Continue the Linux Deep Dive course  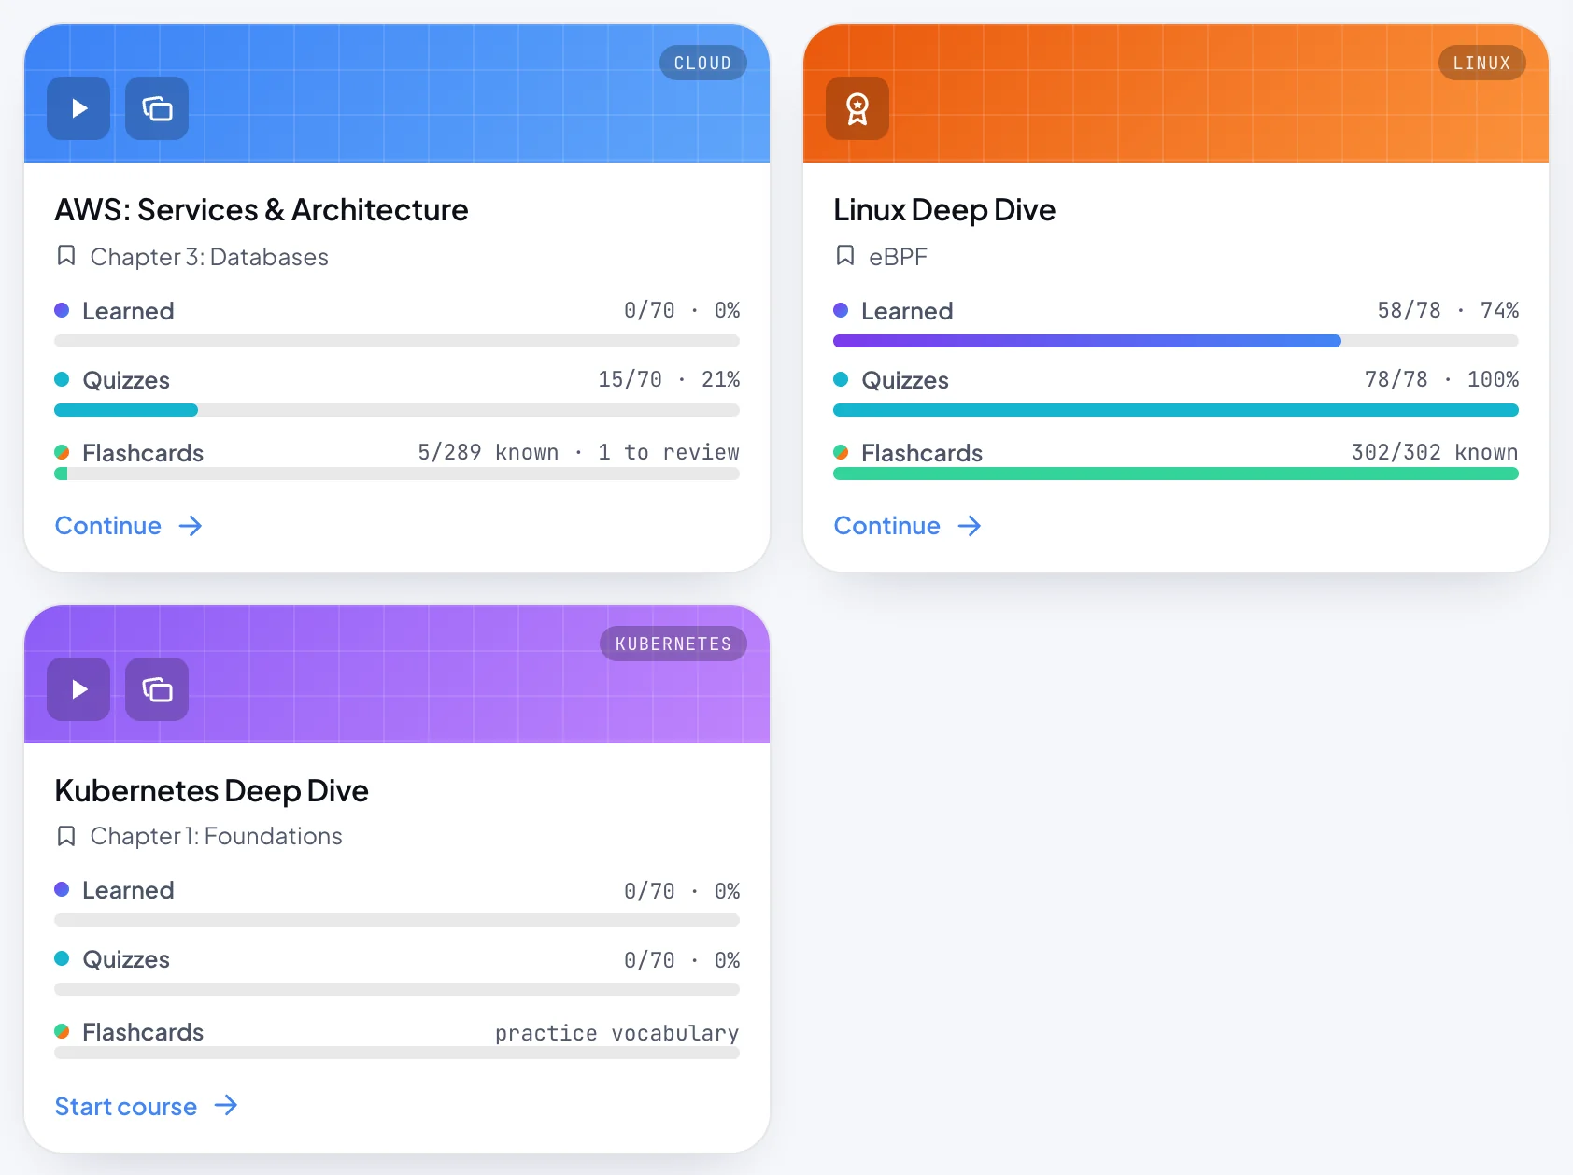pos(908,526)
